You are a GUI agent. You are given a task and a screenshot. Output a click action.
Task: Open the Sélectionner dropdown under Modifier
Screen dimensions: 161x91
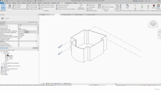pos(3,11)
